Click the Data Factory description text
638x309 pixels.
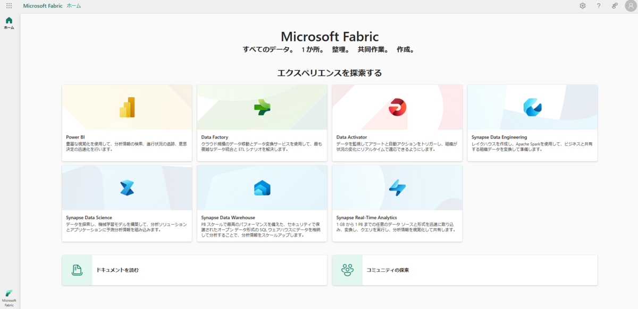[262, 147]
